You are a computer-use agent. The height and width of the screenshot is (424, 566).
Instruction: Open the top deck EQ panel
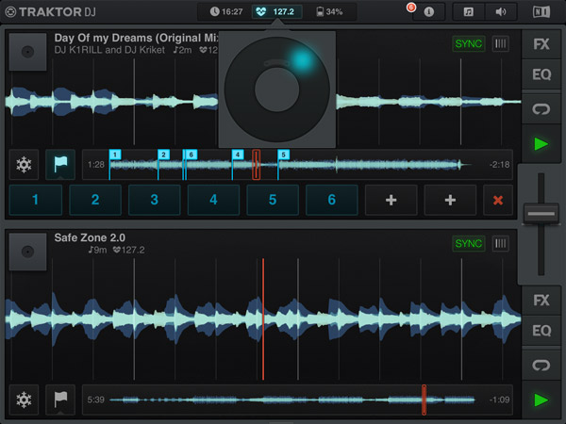pyautogui.click(x=541, y=76)
